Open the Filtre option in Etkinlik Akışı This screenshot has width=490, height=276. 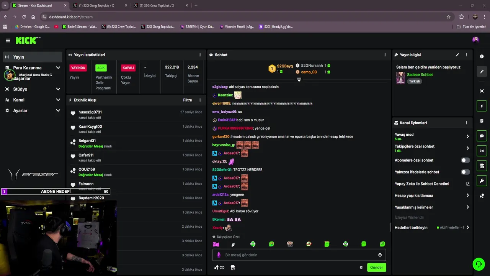188,100
